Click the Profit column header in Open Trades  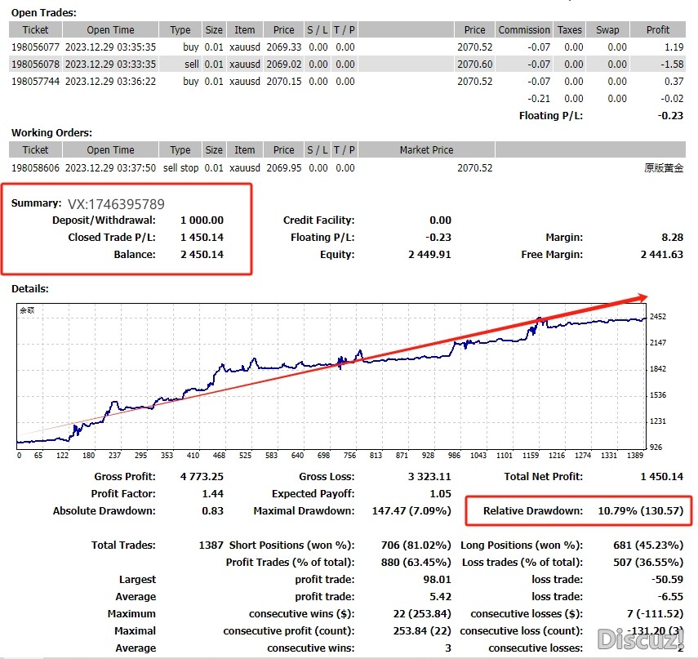[657, 30]
